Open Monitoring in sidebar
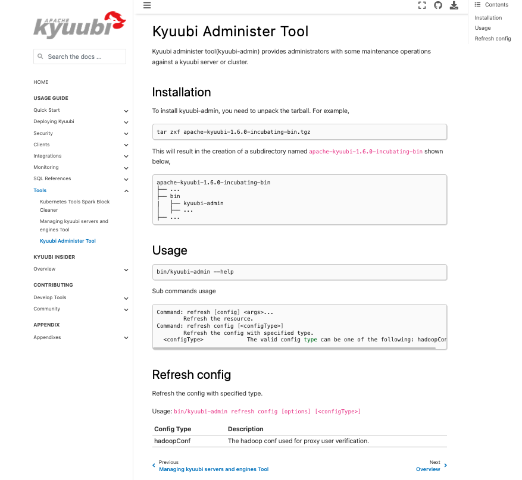The image size is (522, 480). tap(46, 167)
